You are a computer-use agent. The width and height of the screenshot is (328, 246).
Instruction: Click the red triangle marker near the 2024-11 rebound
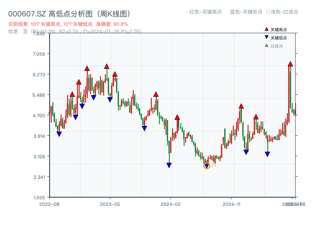tap(241, 106)
